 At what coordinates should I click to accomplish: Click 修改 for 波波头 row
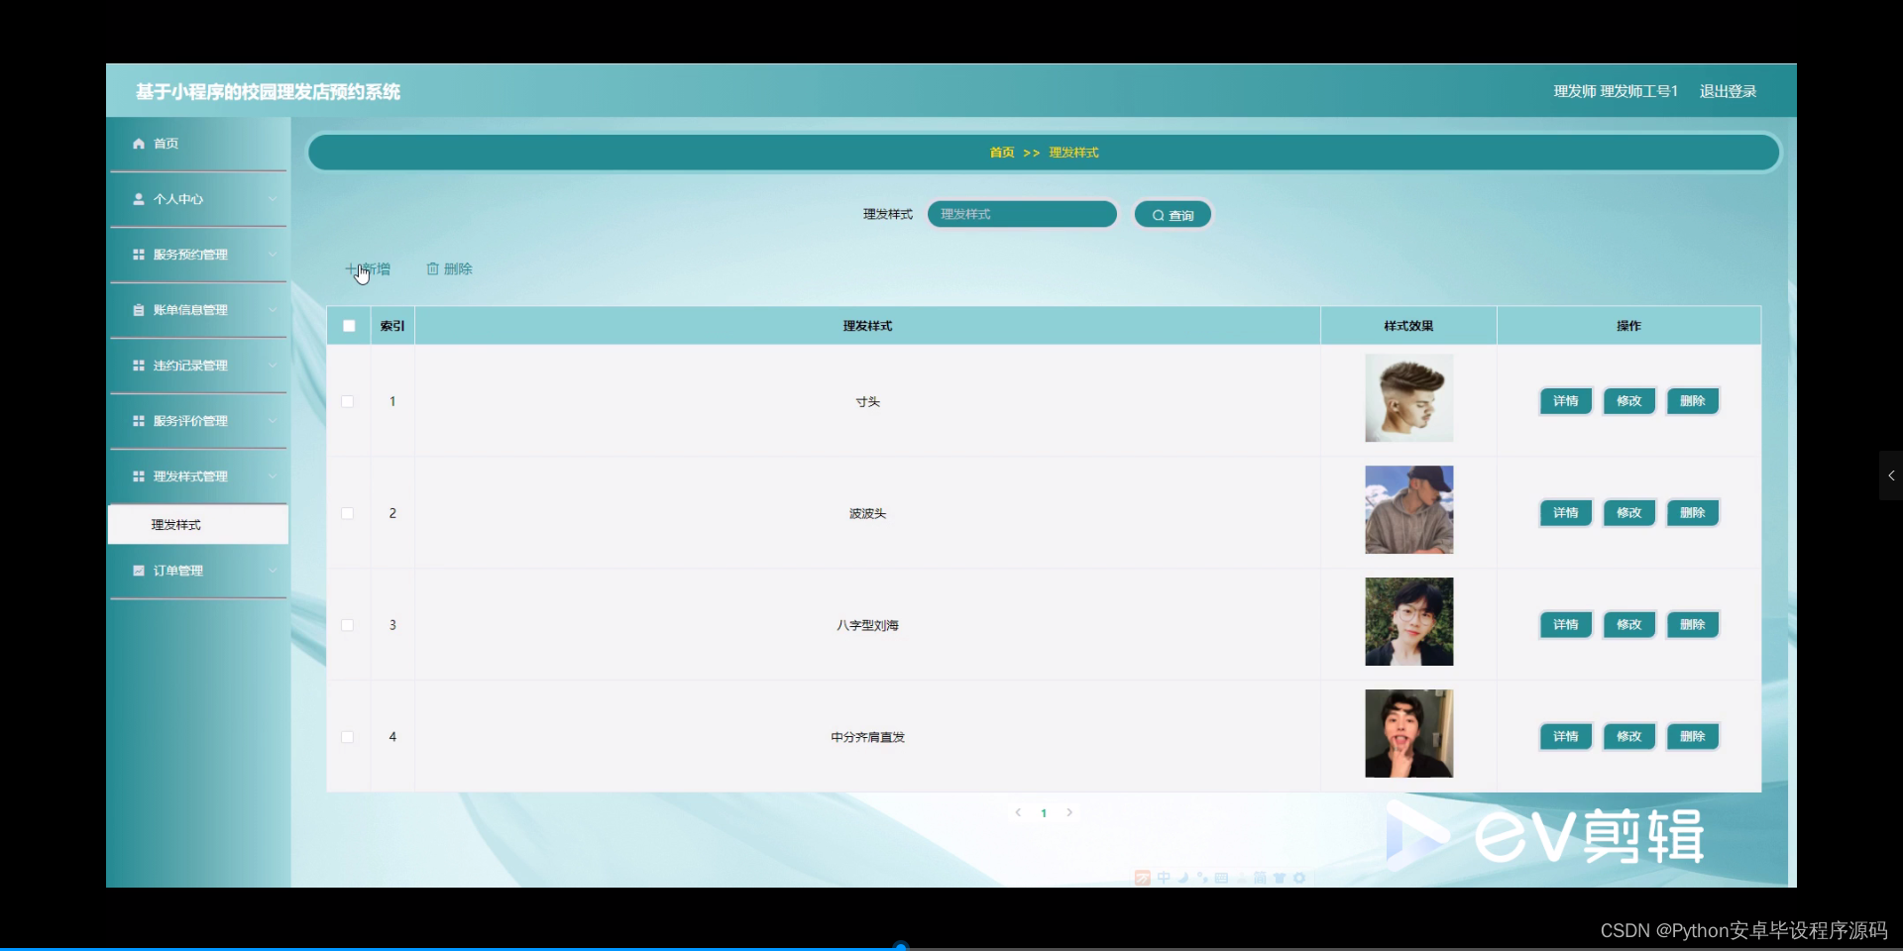pos(1629,513)
